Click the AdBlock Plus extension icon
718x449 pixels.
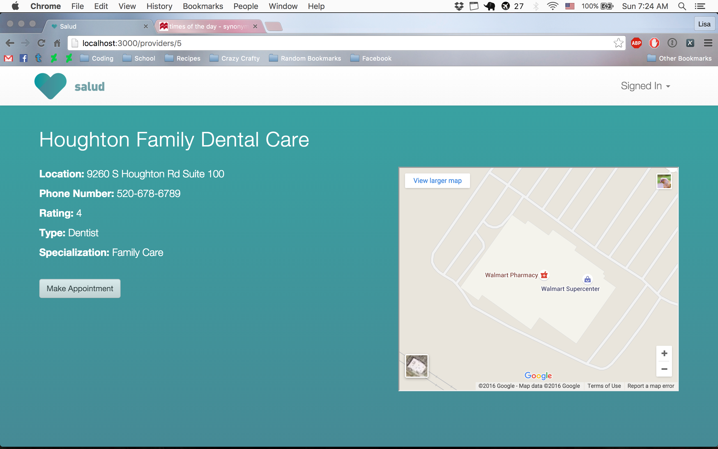click(x=636, y=43)
